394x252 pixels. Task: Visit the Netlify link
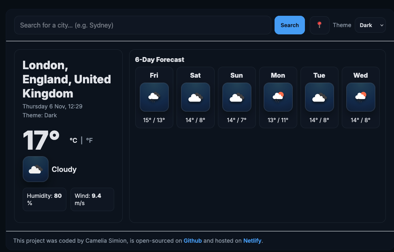[252, 240]
